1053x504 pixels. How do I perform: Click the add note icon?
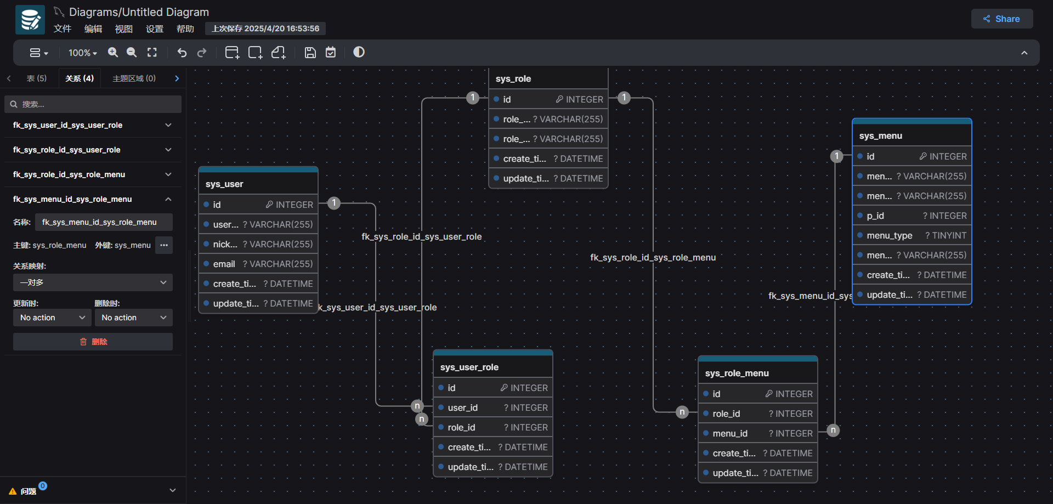279,53
